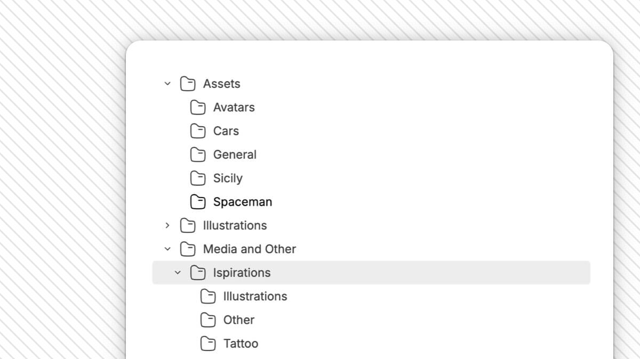Select Illustrations label under Ispirations
640x359 pixels.
coord(255,296)
